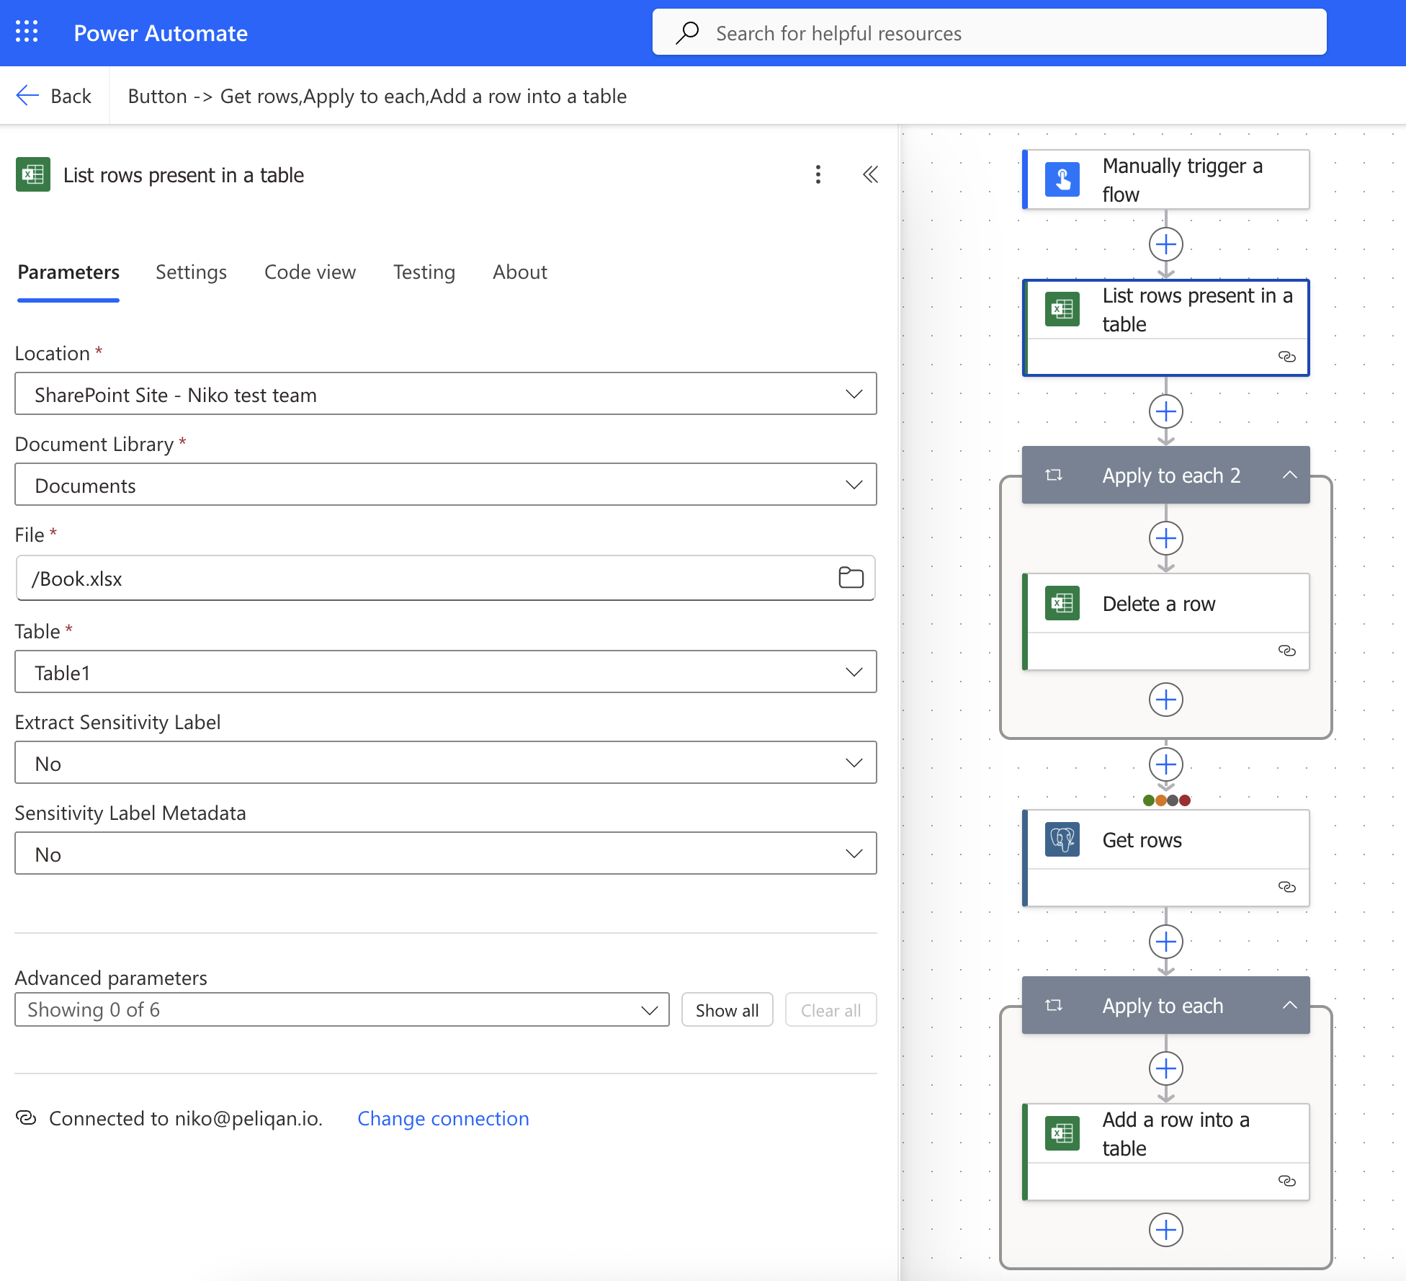Image resolution: width=1406 pixels, height=1281 pixels.
Task: Click the run-after colored dots above Get rows
Action: 1166,800
